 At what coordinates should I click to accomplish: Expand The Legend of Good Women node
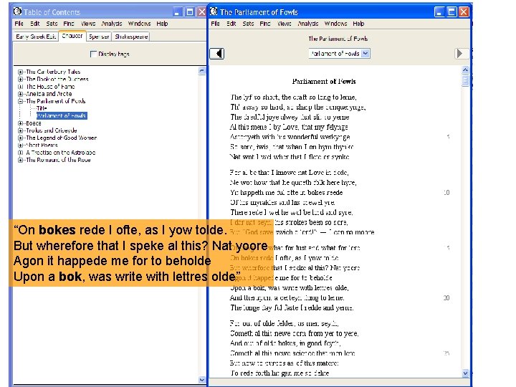click(x=20, y=138)
